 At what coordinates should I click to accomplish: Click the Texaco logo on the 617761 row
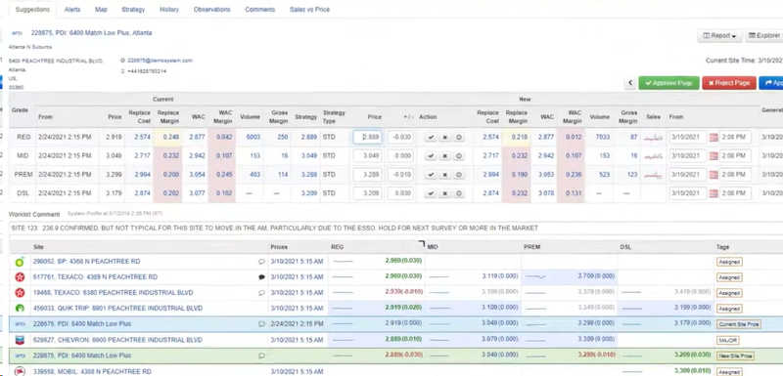pyautogui.click(x=20, y=277)
